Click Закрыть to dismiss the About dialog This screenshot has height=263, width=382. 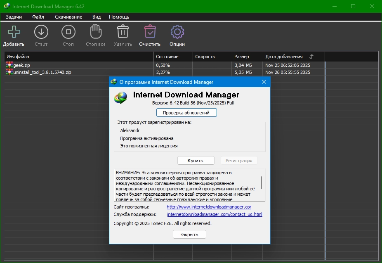pyautogui.click(x=189, y=235)
